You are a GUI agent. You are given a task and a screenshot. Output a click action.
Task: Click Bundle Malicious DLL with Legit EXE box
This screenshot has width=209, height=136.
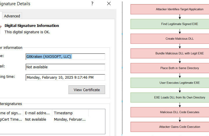pyautogui.click(x=170, y=54)
